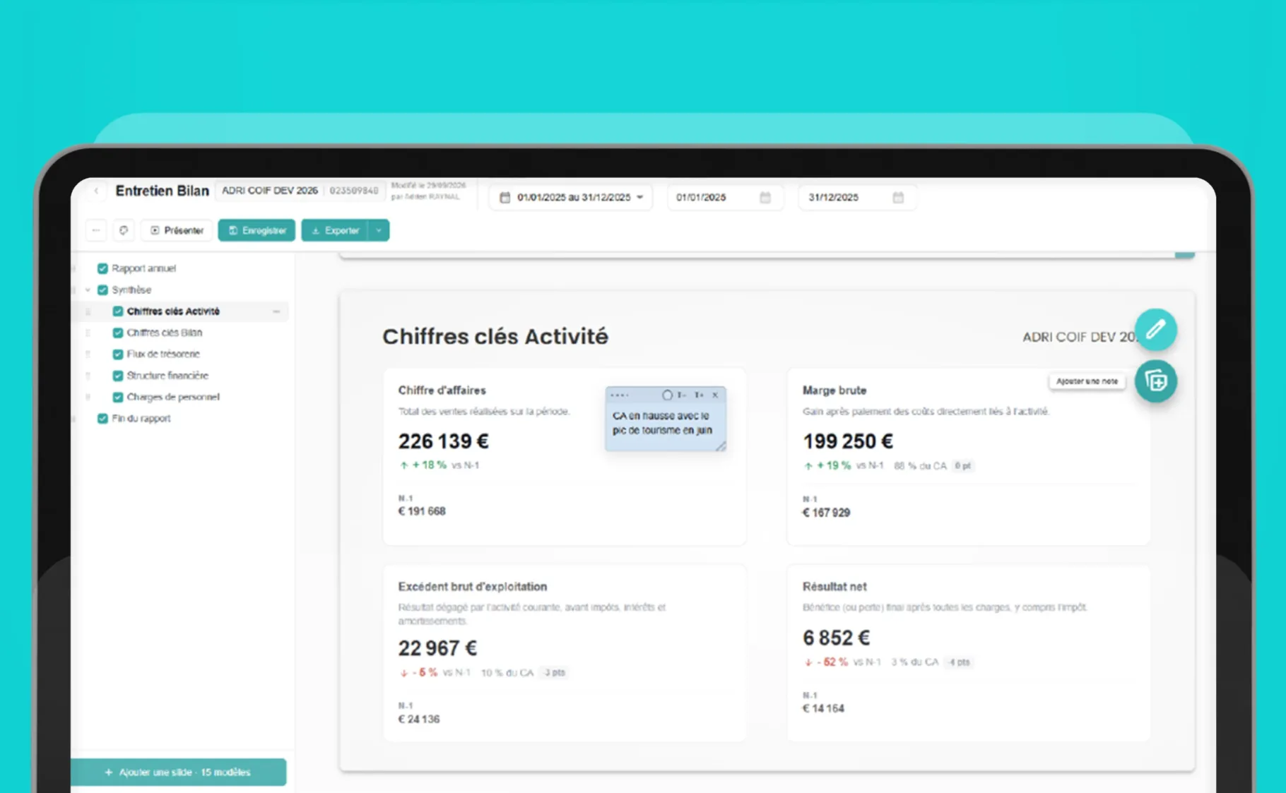
Task: Click the Excédent brut d'exploitation heading
Action: [472, 587]
